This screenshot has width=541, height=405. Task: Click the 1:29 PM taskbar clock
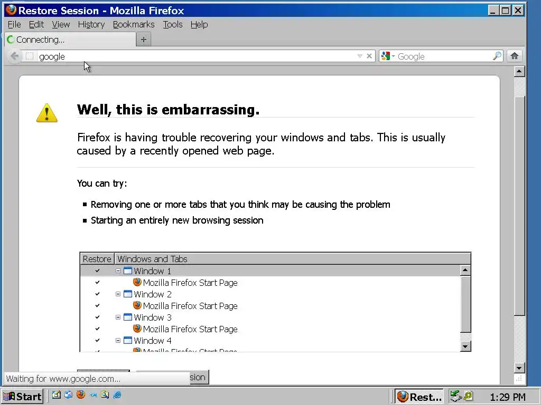(x=507, y=397)
